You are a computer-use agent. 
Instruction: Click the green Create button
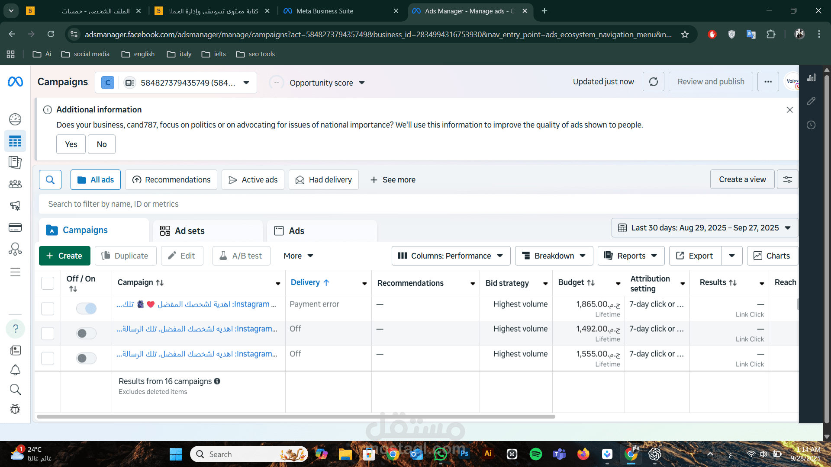[x=64, y=256]
